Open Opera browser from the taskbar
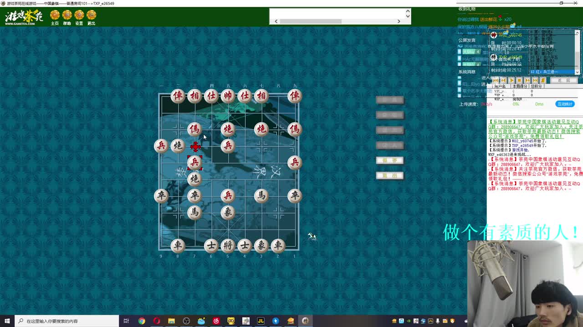Image resolution: width=583 pixels, height=327 pixels. click(x=157, y=321)
